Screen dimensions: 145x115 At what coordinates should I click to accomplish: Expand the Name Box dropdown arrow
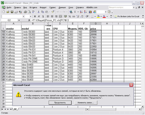point(19,20)
